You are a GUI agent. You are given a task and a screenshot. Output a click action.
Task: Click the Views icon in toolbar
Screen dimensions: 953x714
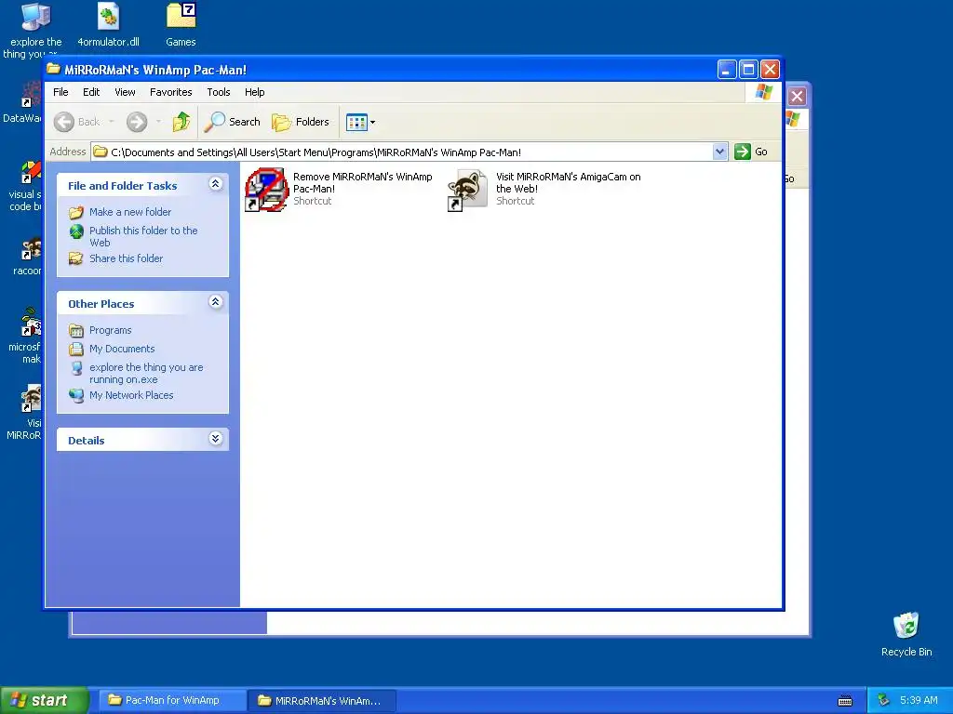[356, 122]
